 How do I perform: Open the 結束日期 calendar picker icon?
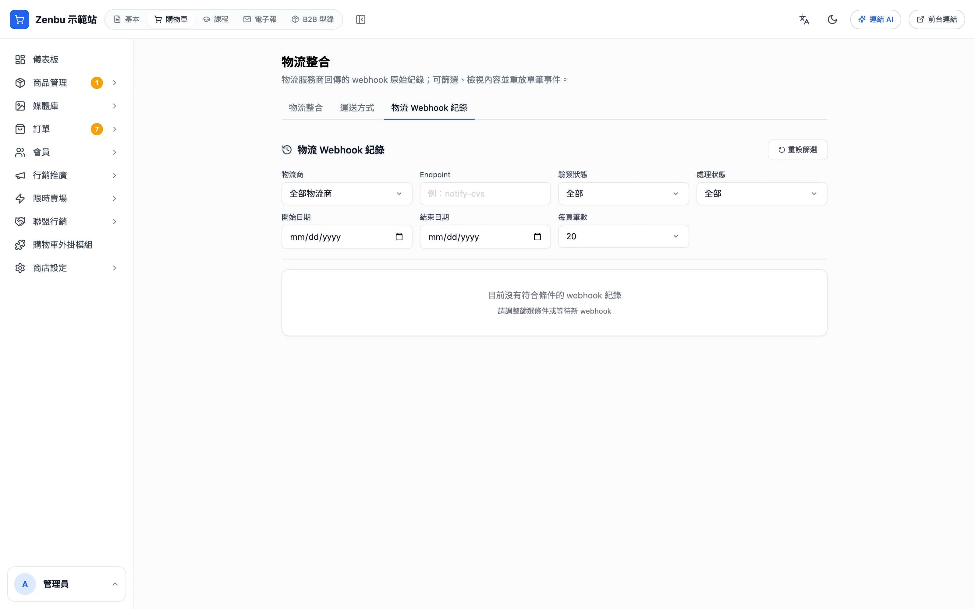click(537, 237)
